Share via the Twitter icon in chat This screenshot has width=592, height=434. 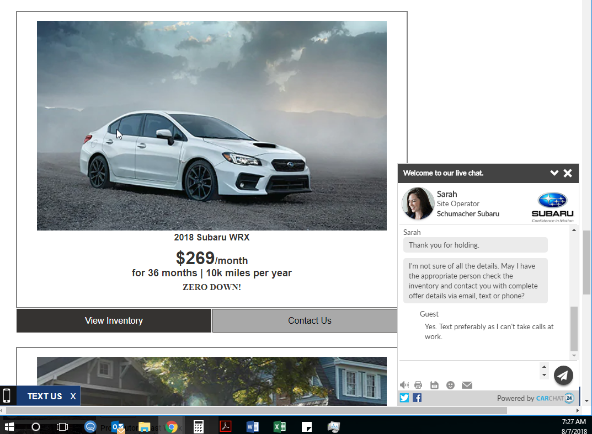point(404,398)
